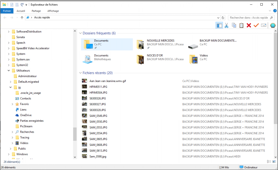Click the orange checkmark icon
Screen dimensions: 278x170
256,25
